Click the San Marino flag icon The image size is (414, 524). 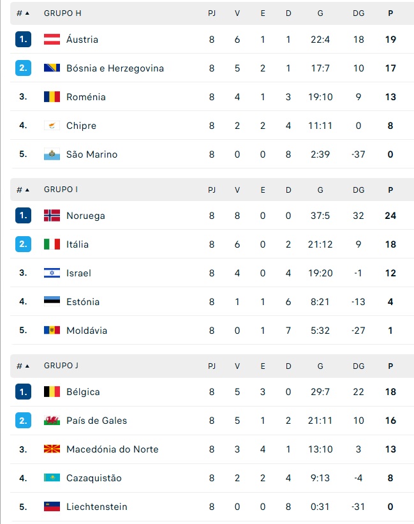coord(52,154)
